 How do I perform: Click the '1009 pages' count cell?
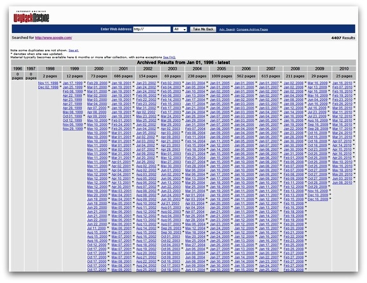coord(222,76)
